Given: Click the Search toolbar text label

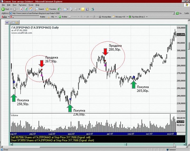Looking at the screenshot, I should pos(41,9).
